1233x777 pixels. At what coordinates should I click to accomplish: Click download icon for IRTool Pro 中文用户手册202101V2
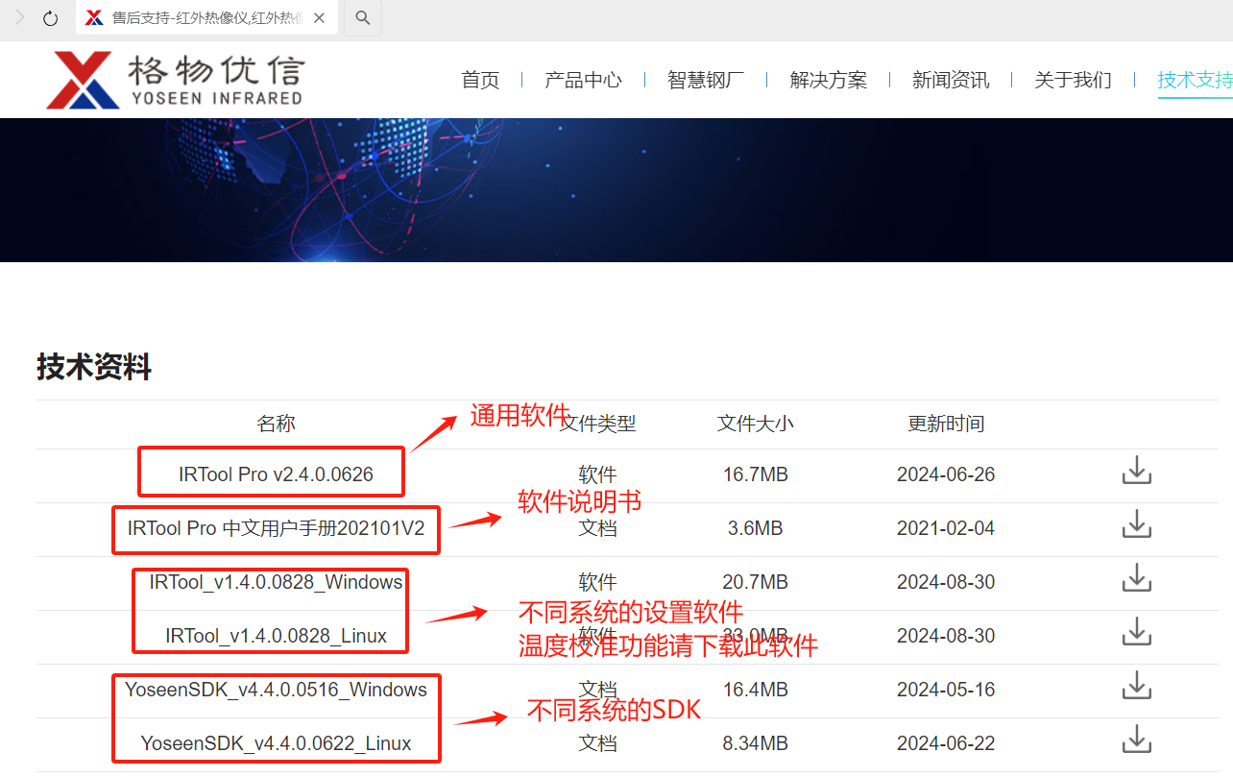1136,524
